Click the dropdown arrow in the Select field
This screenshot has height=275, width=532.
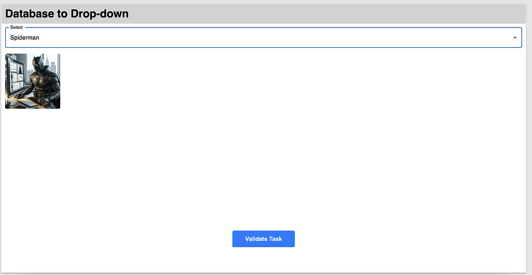click(x=515, y=38)
